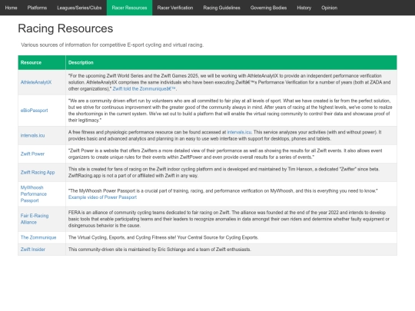Click the description mentioning Tim Hanson

(224, 173)
